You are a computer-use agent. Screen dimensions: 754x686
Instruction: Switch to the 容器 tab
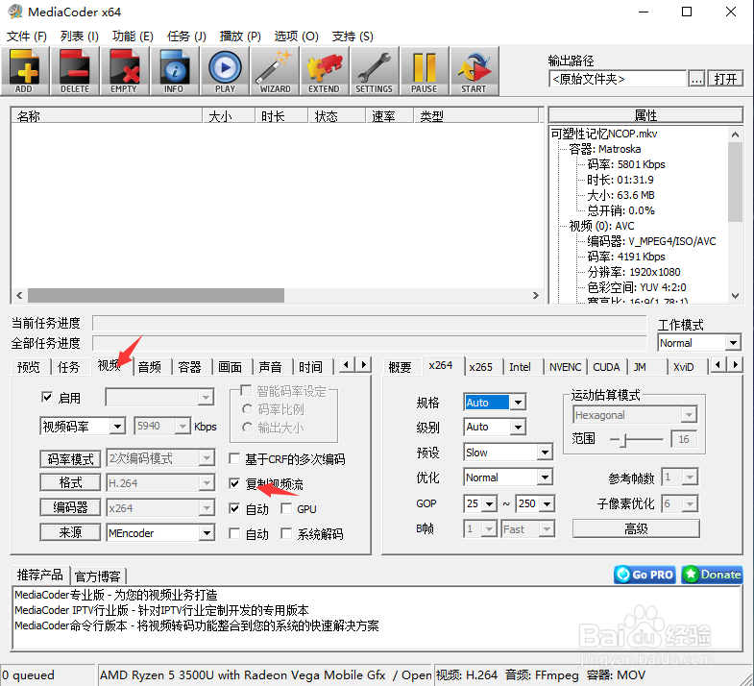(189, 367)
